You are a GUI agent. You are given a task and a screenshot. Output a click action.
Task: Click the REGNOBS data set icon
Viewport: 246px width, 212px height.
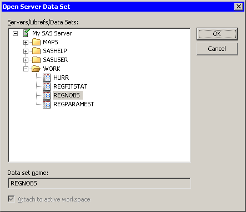(x=47, y=95)
